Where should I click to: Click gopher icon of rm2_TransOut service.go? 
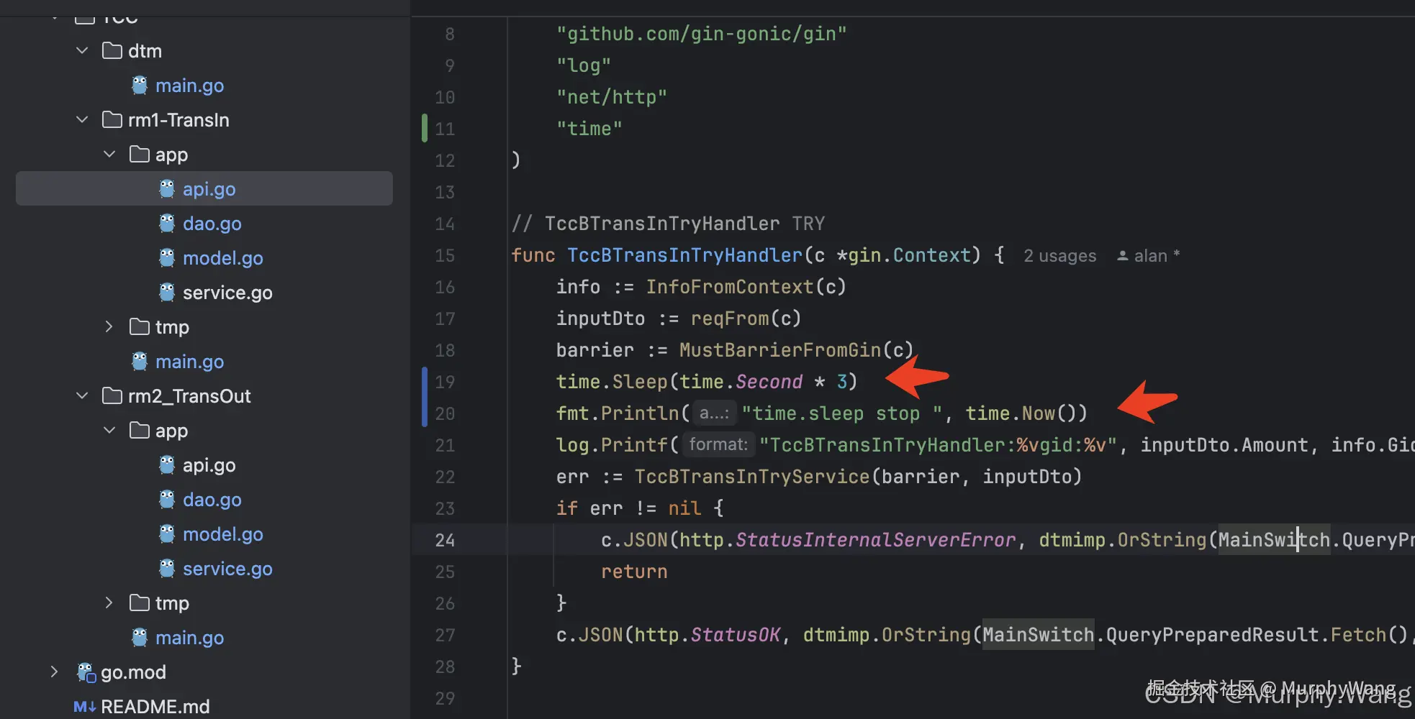pos(167,569)
